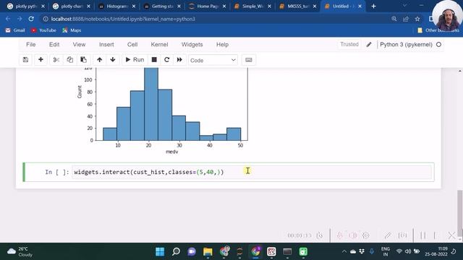Insert a cell below with plus icon
Screen dimensions: 463x260
[x=41, y=60]
